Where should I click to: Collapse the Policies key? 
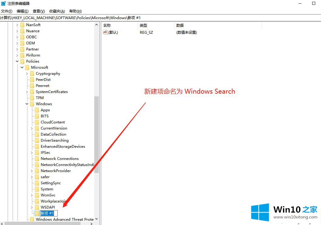[17, 61]
